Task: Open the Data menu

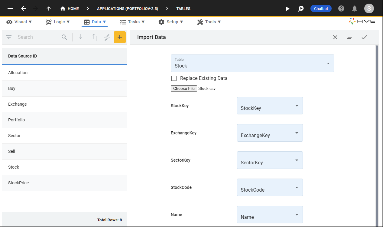Action: (x=95, y=22)
